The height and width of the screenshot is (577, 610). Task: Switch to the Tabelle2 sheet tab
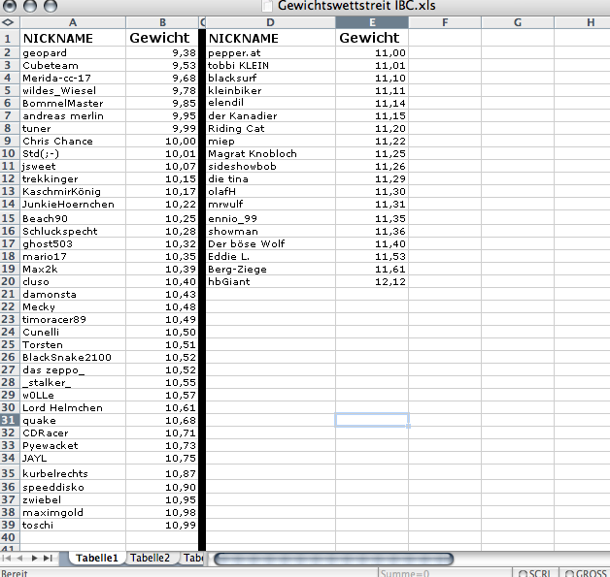click(151, 559)
